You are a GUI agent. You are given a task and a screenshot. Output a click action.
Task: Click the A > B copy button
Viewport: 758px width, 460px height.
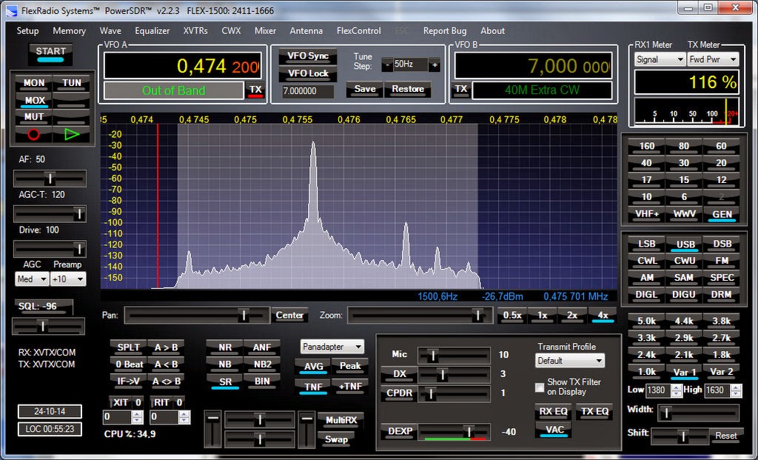point(166,347)
